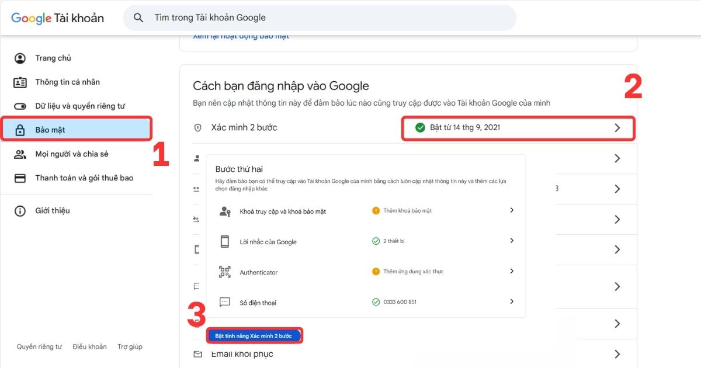Open Thông tin cá nhân via its ID card icon
The width and height of the screenshot is (701, 368).
tap(20, 82)
